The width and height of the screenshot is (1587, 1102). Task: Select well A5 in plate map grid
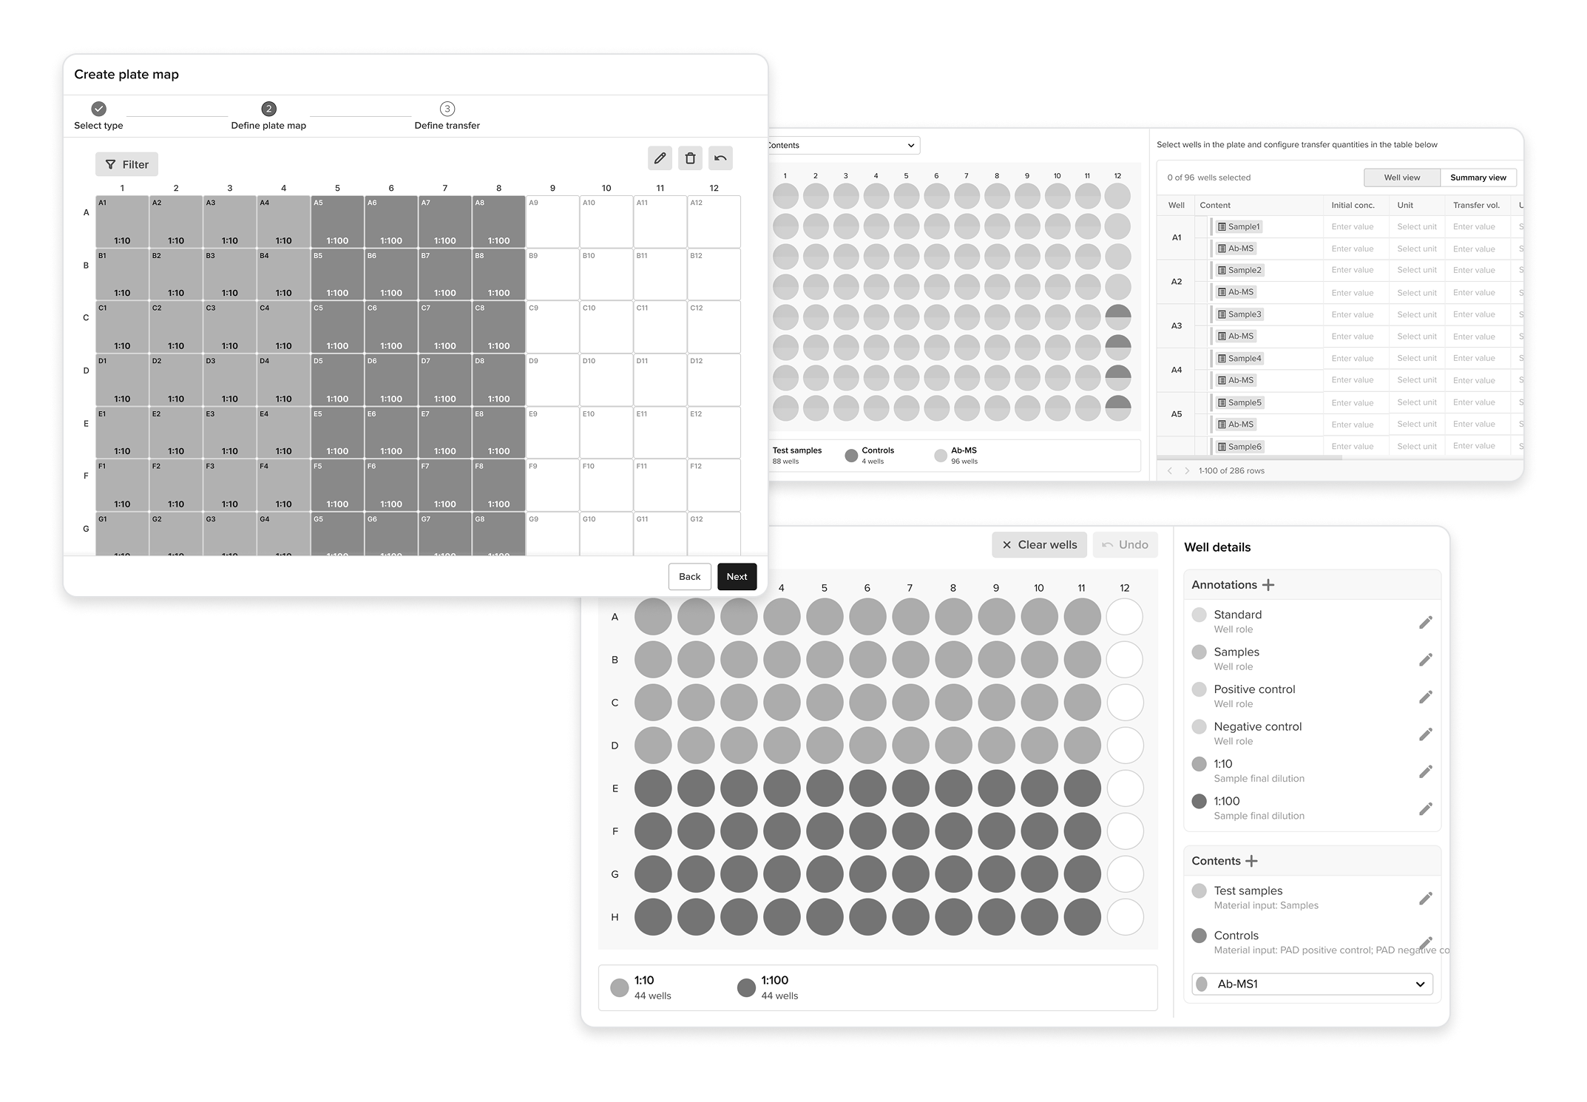[x=337, y=221]
